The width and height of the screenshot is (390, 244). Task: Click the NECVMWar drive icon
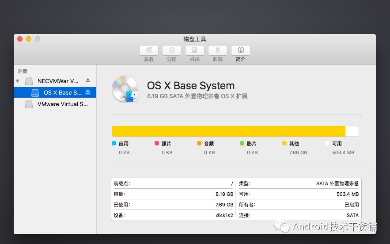tap(29, 81)
